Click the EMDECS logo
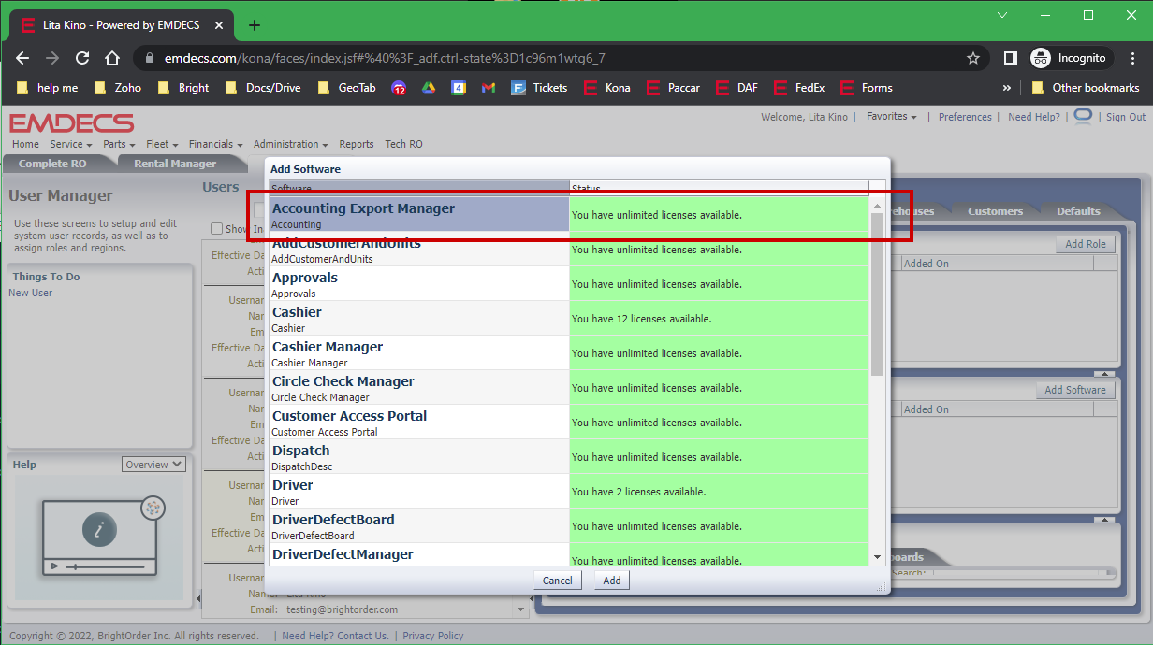Viewport: 1153px width, 645px height. click(x=71, y=123)
